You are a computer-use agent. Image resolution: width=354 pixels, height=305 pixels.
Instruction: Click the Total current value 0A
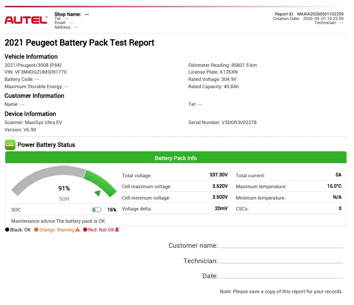tap(339, 175)
